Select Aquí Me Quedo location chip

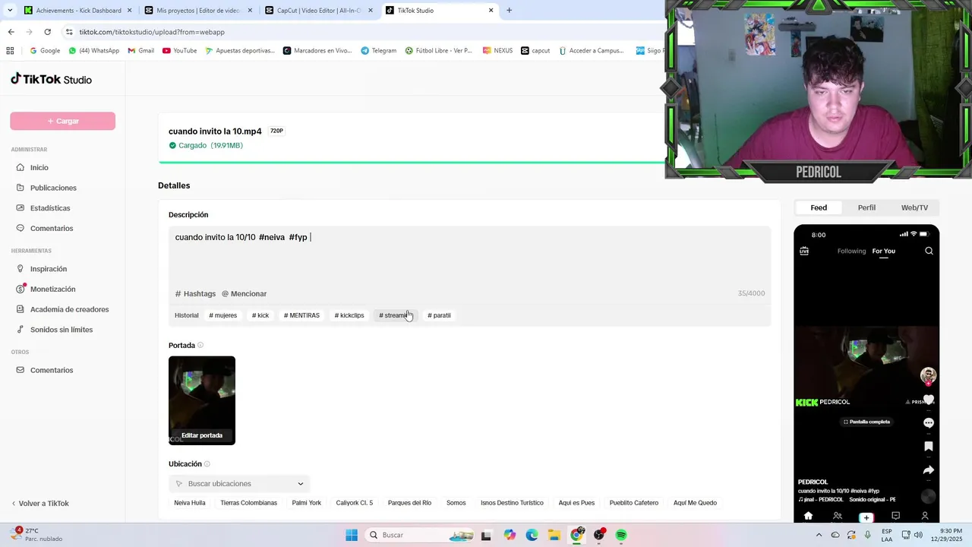click(695, 503)
